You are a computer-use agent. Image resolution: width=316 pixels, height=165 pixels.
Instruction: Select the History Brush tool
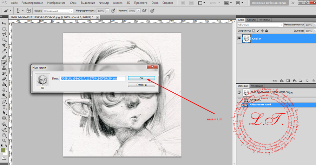coord(4,73)
